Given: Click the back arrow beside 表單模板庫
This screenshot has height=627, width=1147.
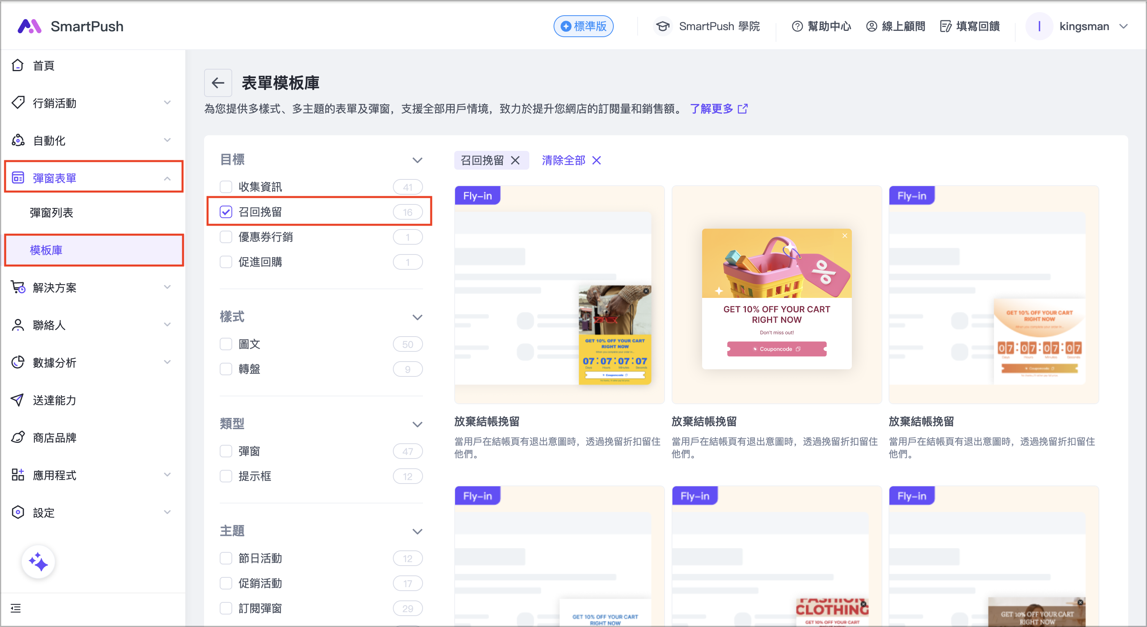Looking at the screenshot, I should [x=218, y=83].
